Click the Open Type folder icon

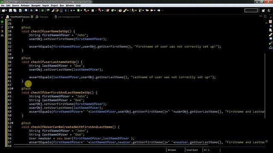coord(120,10)
